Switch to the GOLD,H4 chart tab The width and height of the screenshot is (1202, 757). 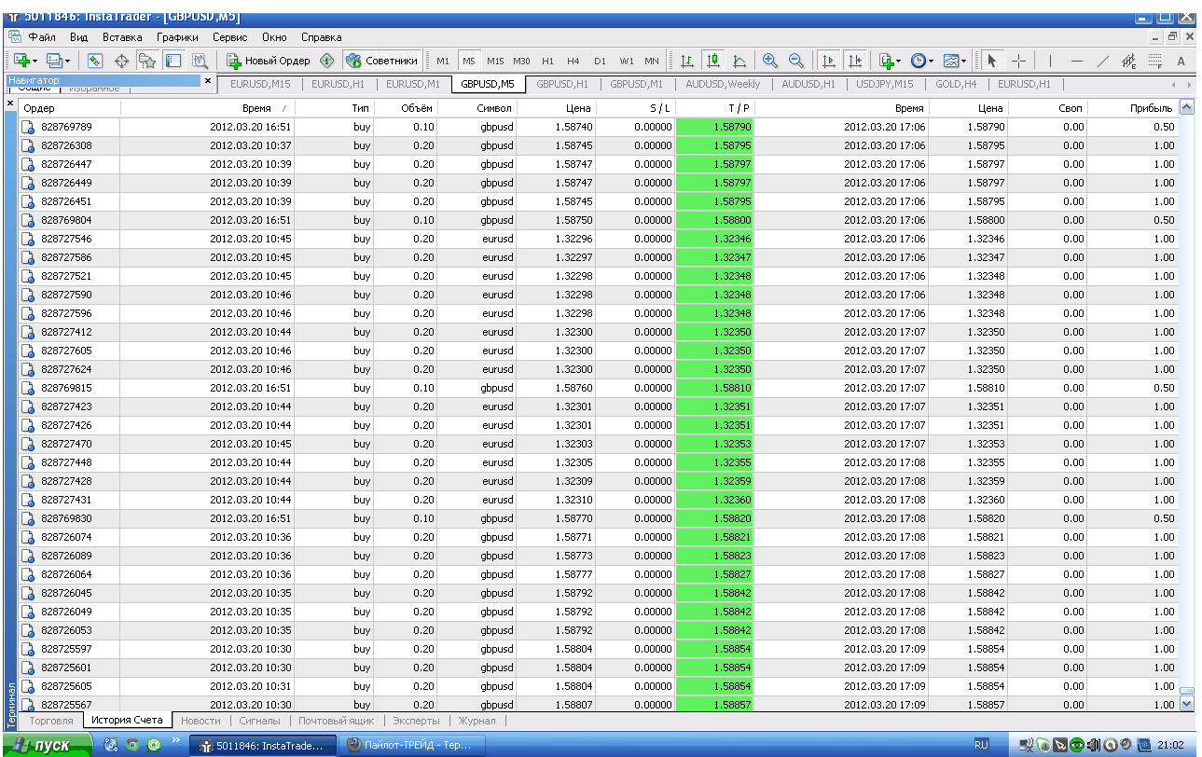[x=956, y=84]
